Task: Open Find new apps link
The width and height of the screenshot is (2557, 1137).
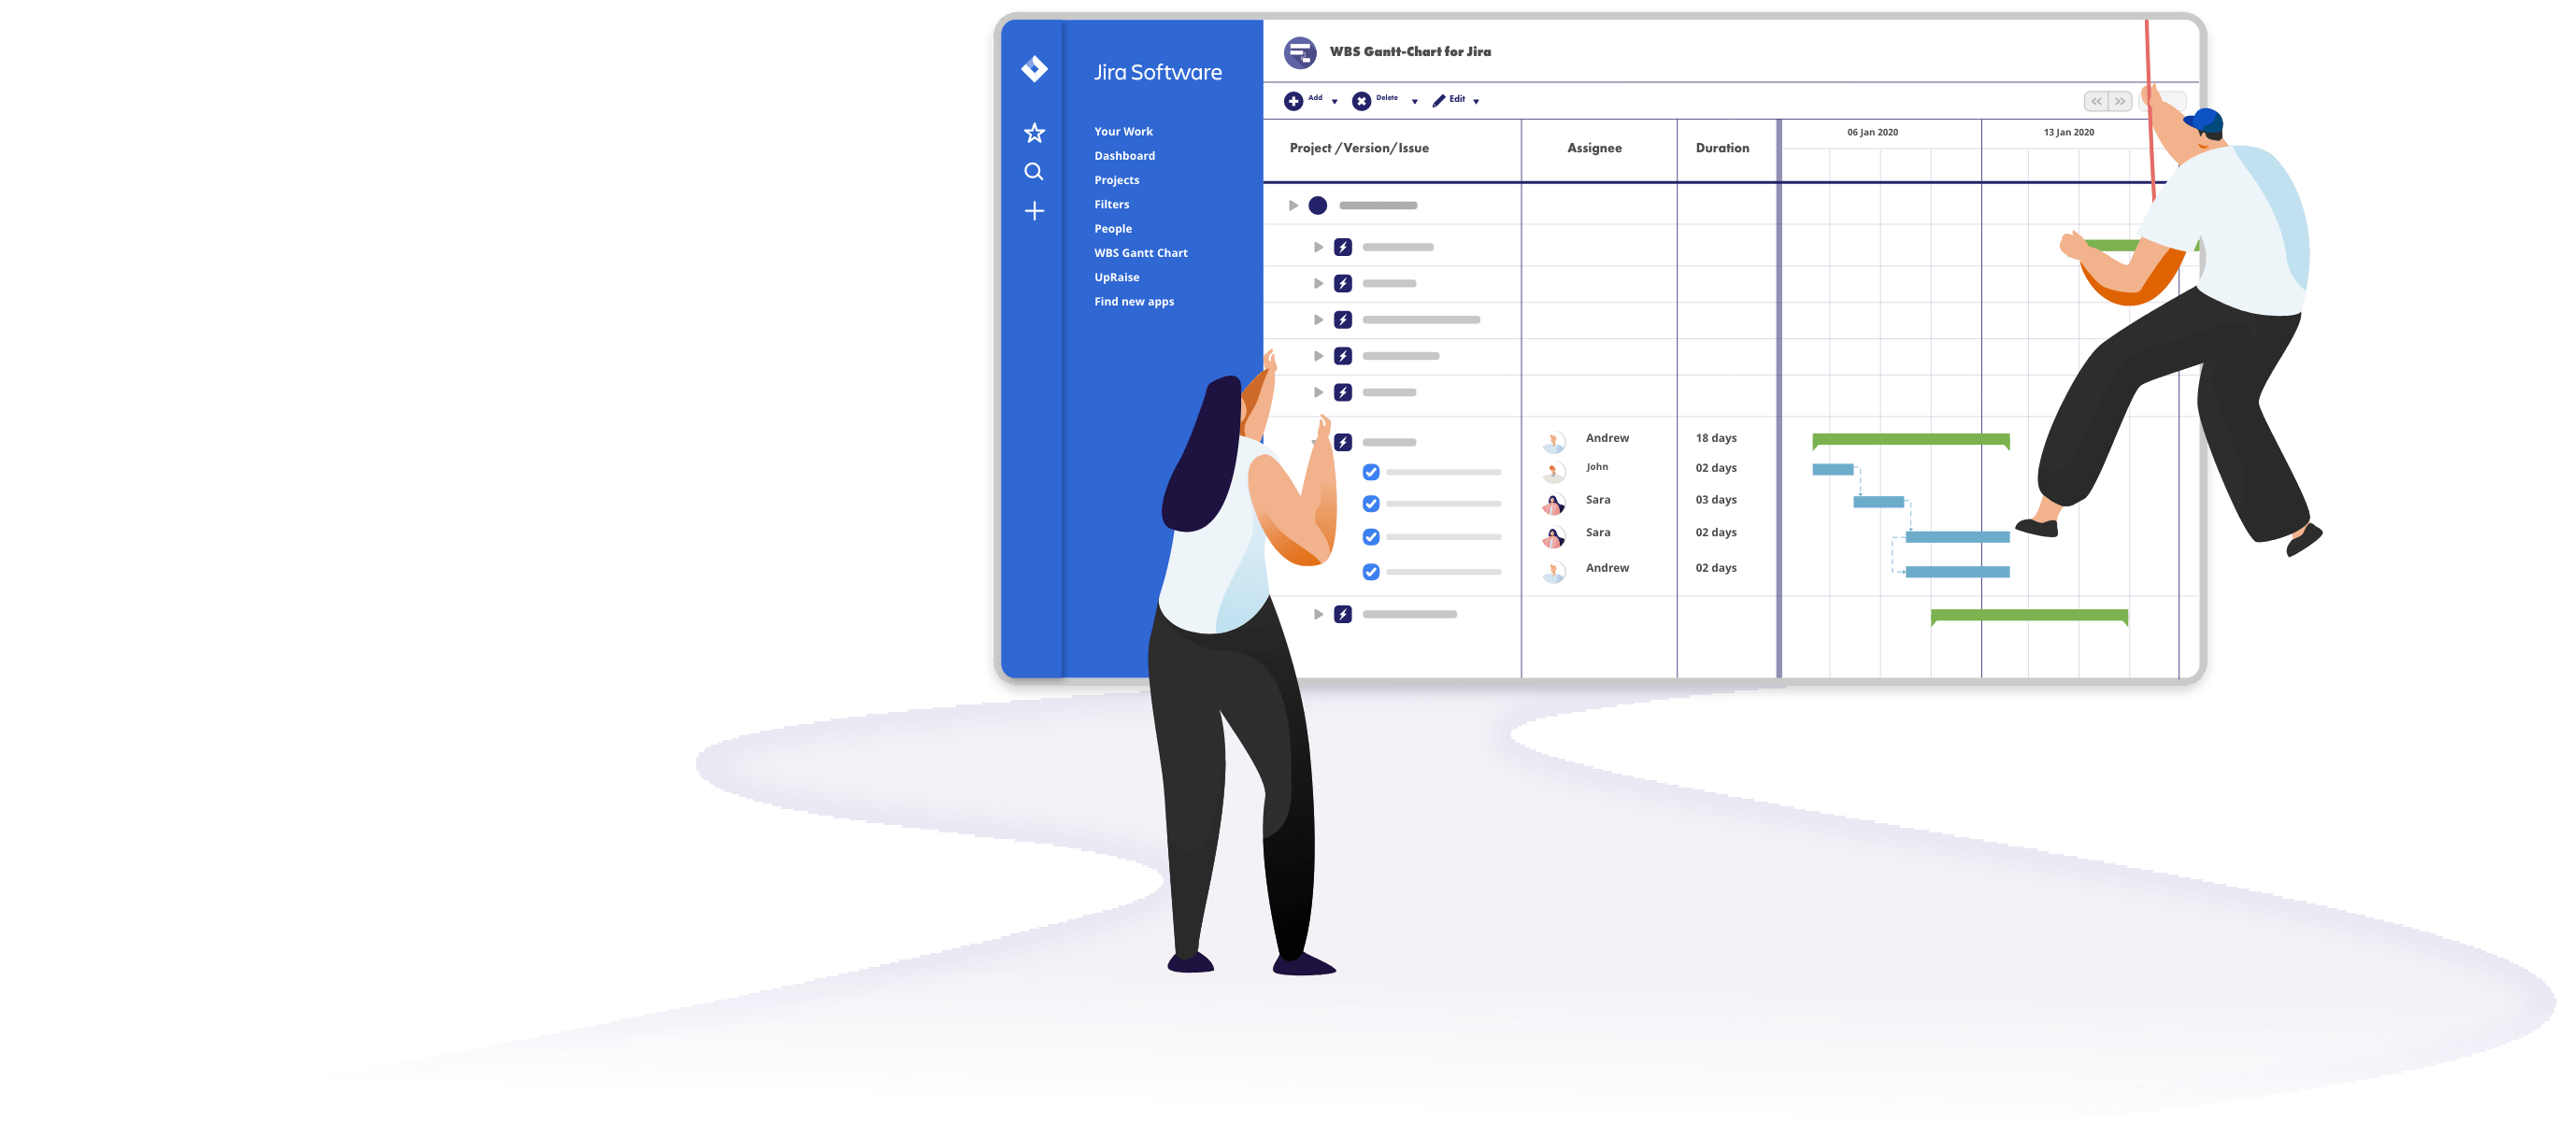Action: (1134, 302)
